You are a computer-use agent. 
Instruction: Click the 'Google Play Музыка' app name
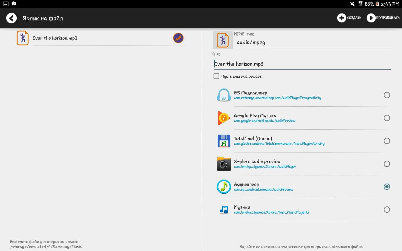pos(255,116)
